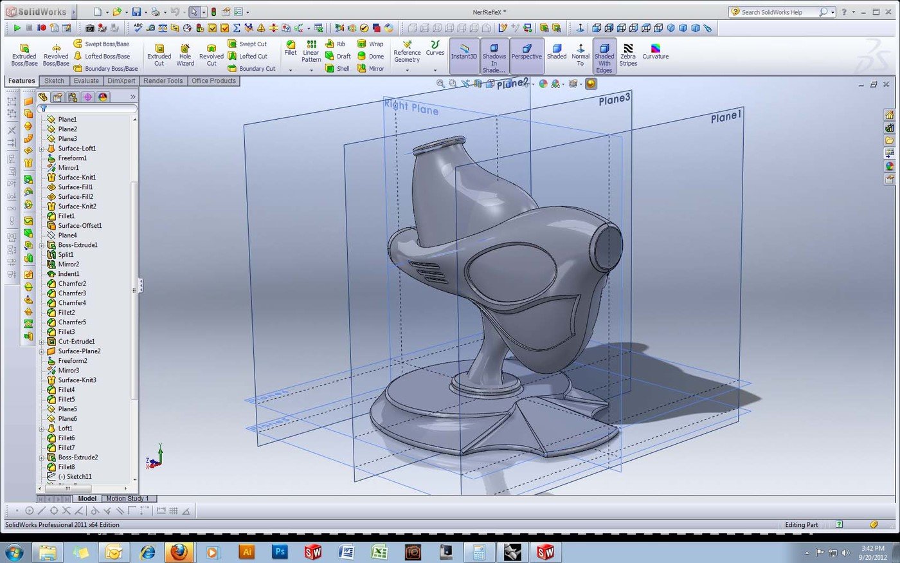900x563 pixels.
Task: Expand the Boss-Extrude1 feature
Action: (x=41, y=245)
